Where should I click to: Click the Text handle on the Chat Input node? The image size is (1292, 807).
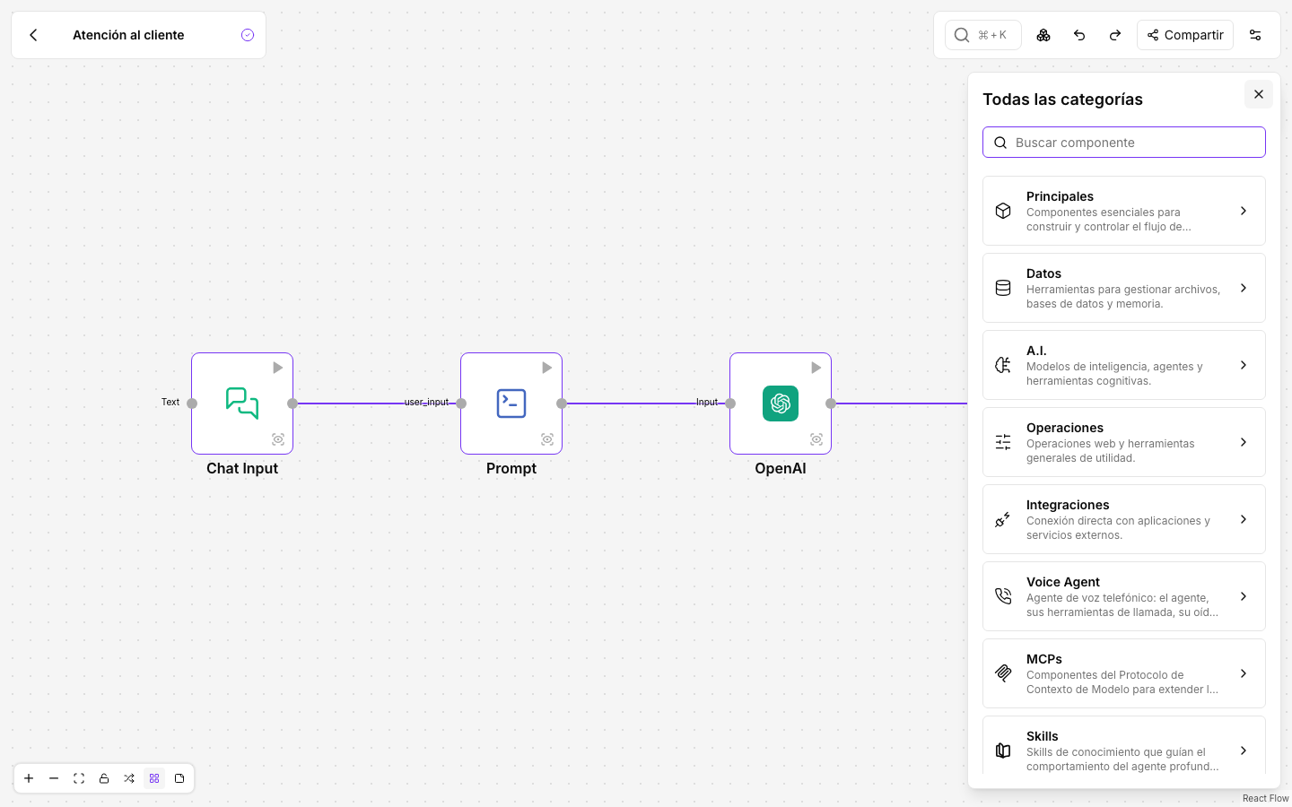click(x=192, y=403)
